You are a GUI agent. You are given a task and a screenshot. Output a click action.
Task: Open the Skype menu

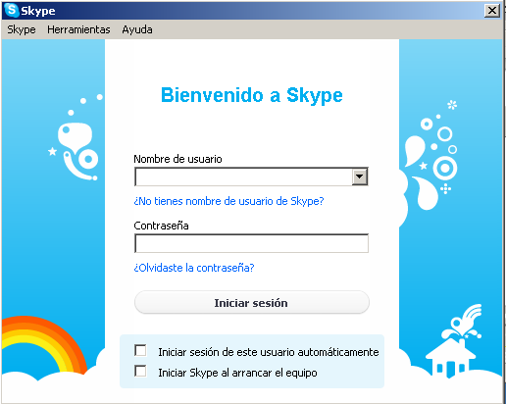point(22,29)
